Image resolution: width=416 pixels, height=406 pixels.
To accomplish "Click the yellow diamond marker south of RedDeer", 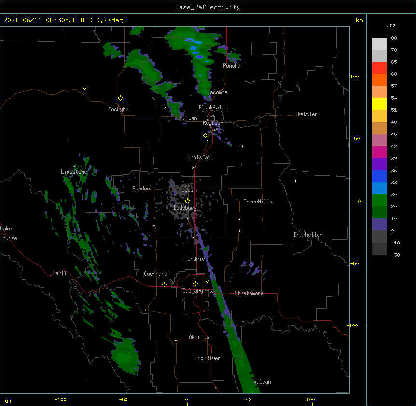I will [x=205, y=135].
